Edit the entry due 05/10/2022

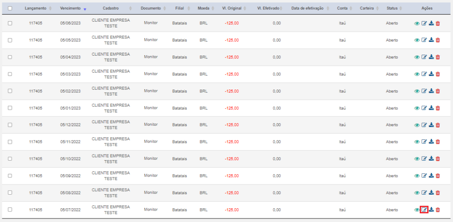tap(424, 159)
